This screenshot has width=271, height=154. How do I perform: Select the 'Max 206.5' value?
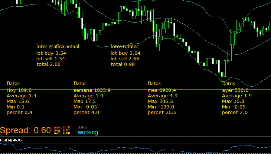(160, 101)
